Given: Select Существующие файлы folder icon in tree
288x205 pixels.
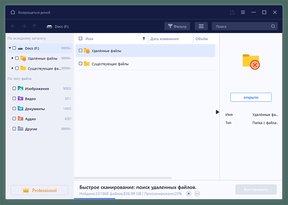Looking at the screenshot, I should (x=23, y=68).
